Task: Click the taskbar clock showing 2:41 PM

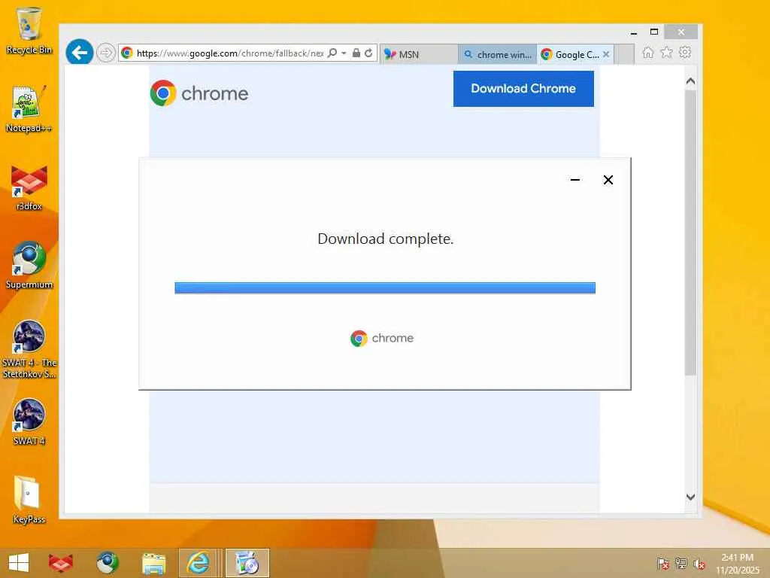Action: pos(737,564)
